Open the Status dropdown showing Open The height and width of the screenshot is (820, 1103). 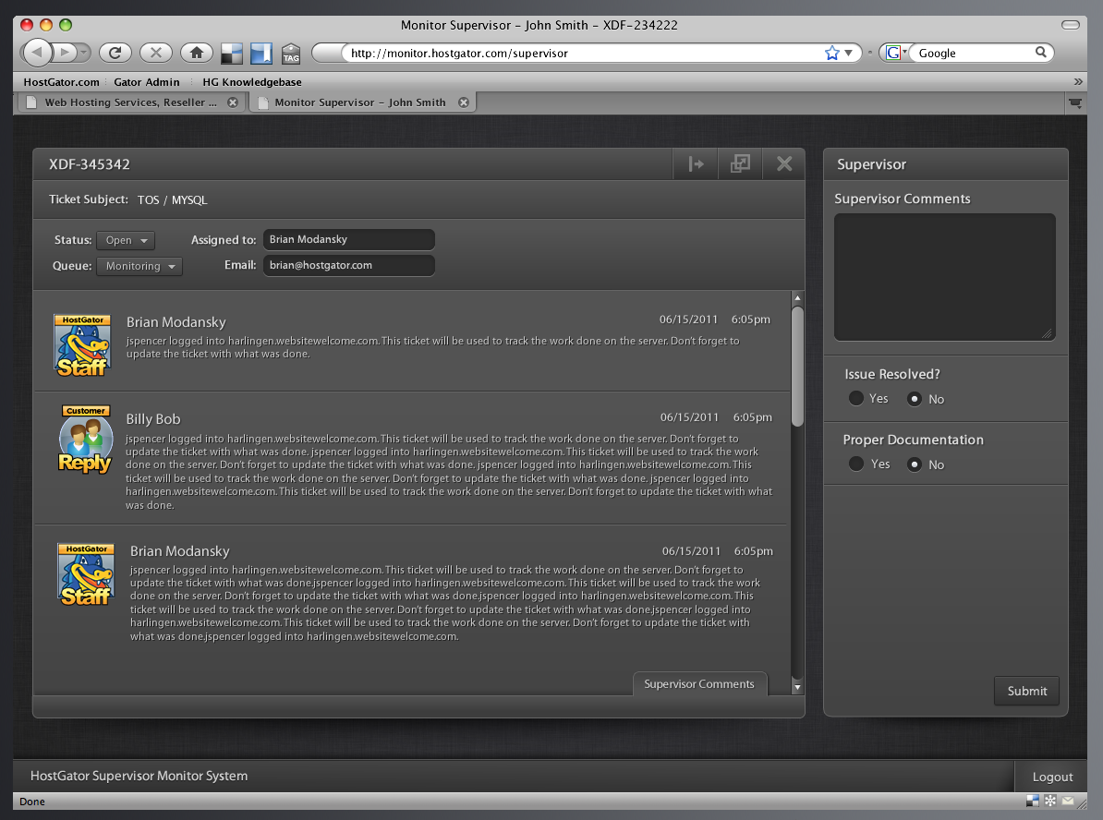(126, 240)
